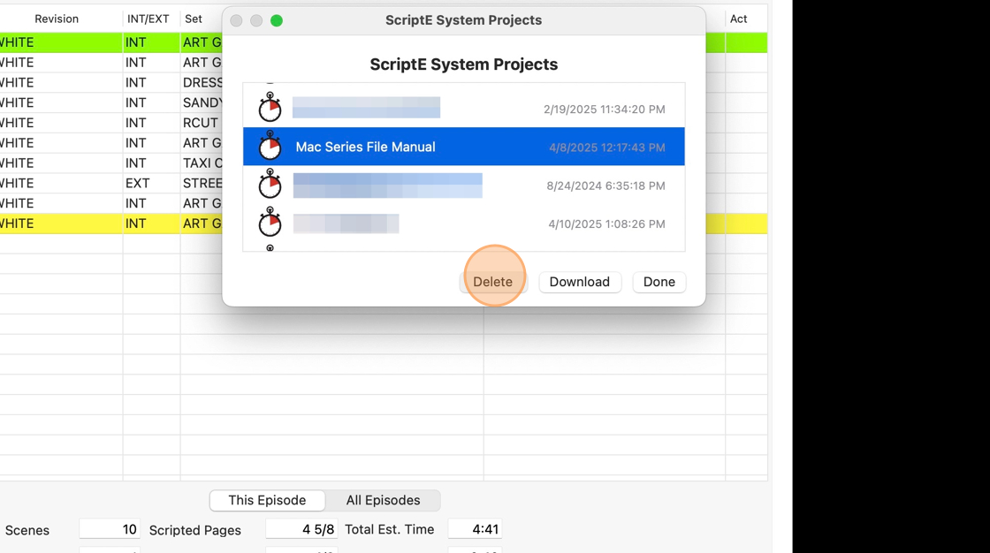
Task: Click the stopwatch icon of the 2/19/2025 project
Action: coord(270,108)
